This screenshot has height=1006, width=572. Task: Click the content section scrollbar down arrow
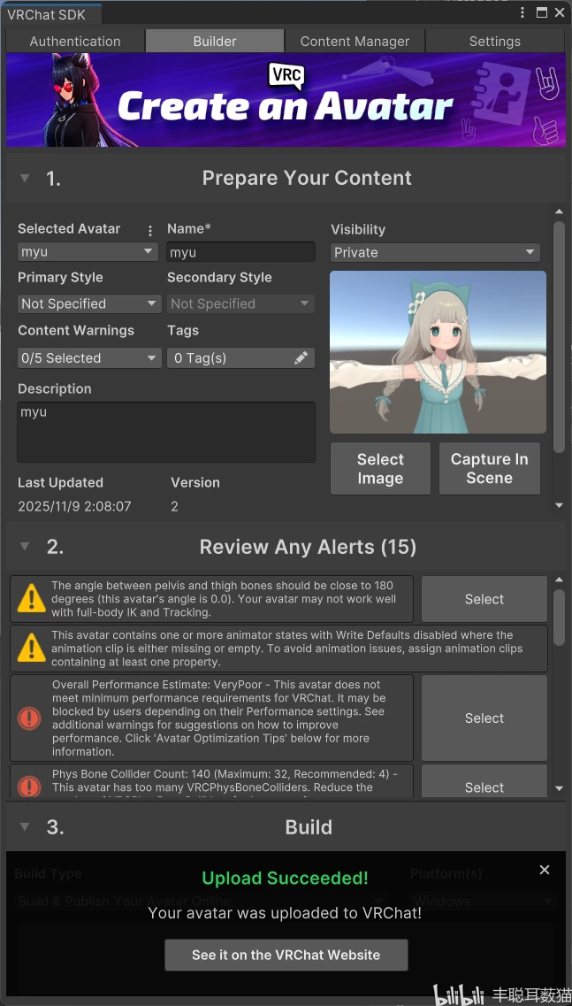tap(559, 505)
